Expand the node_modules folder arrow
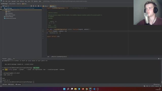The width and height of the screenshot is (162, 91). point(5,10)
